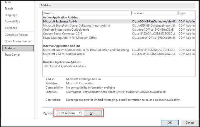Open Trust Center settings

click(12, 55)
